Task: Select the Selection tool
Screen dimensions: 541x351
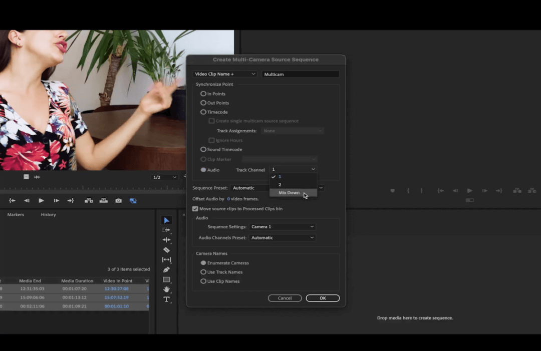Action: pyautogui.click(x=167, y=220)
